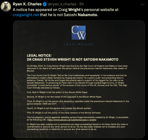Image resolution: width=148 pixels, height=140 pixels.
Task: Click the line starting Second, Dr Wright
Action: tap(64, 97)
